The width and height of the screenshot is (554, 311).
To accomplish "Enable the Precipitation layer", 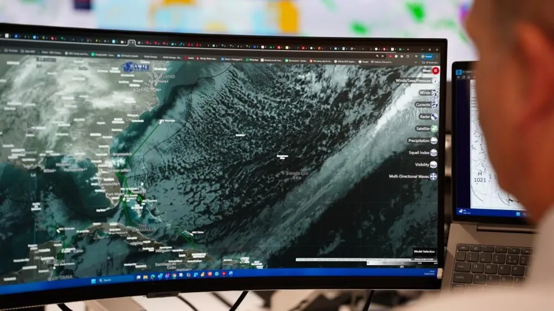I will tap(434, 140).
